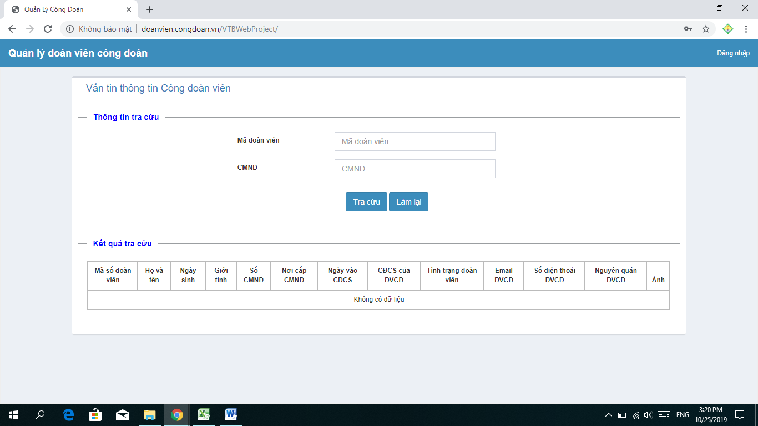Open new tab with plus icon
Viewport: 758px width, 426px height.
coord(150,9)
